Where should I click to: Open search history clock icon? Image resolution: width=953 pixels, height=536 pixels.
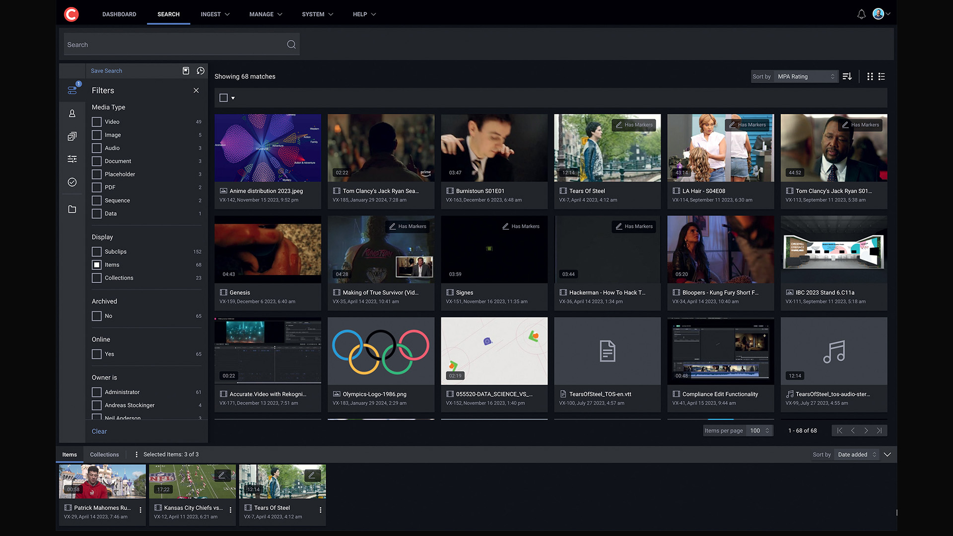point(201,71)
